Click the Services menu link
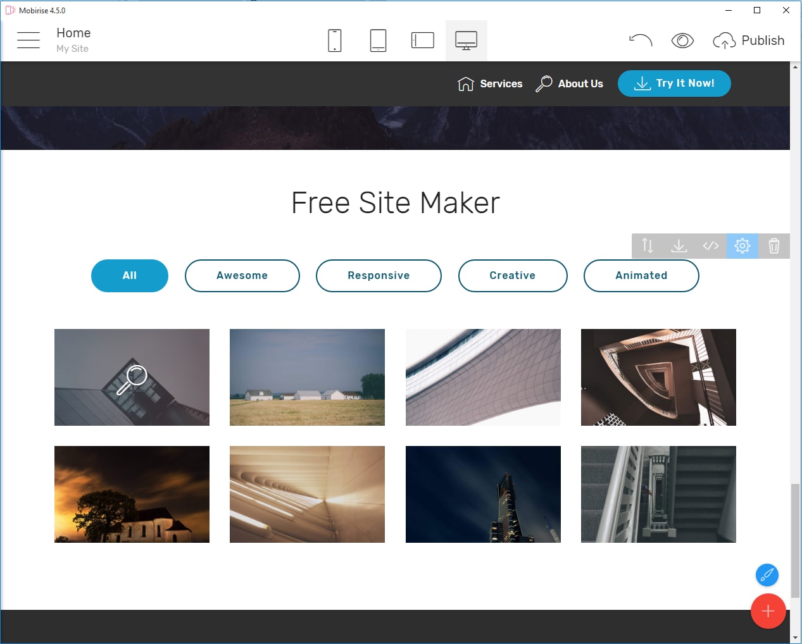 (x=491, y=84)
